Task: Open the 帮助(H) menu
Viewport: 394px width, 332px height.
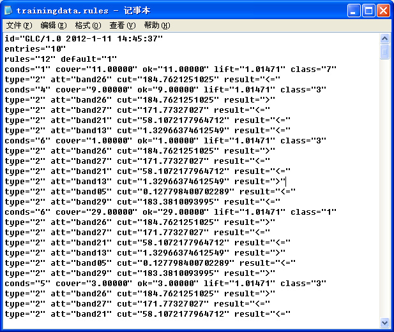Action: [157, 25]
